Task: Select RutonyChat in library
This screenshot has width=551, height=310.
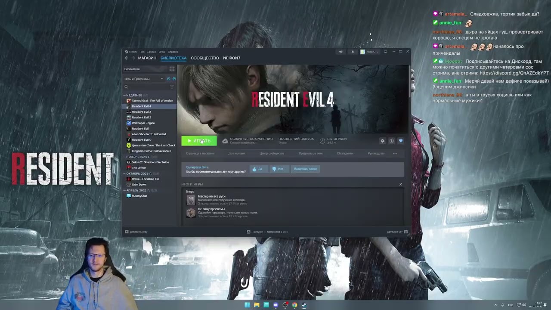Action: [150, 196]
